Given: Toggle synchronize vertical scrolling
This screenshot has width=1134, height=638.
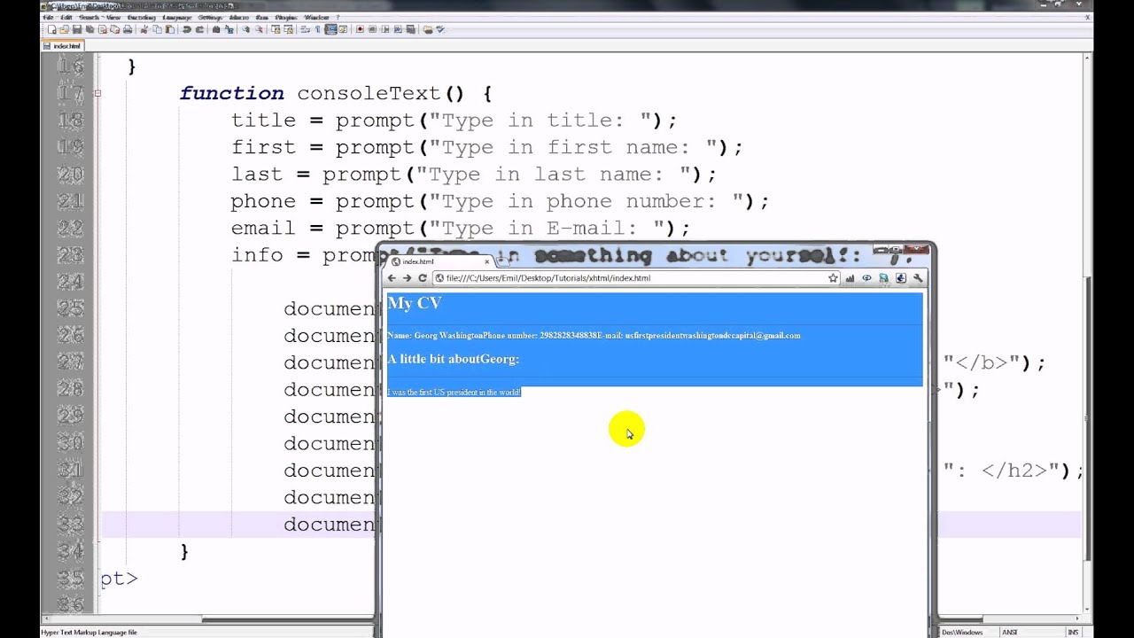Looking at the screenshot, I should point(276,29).
